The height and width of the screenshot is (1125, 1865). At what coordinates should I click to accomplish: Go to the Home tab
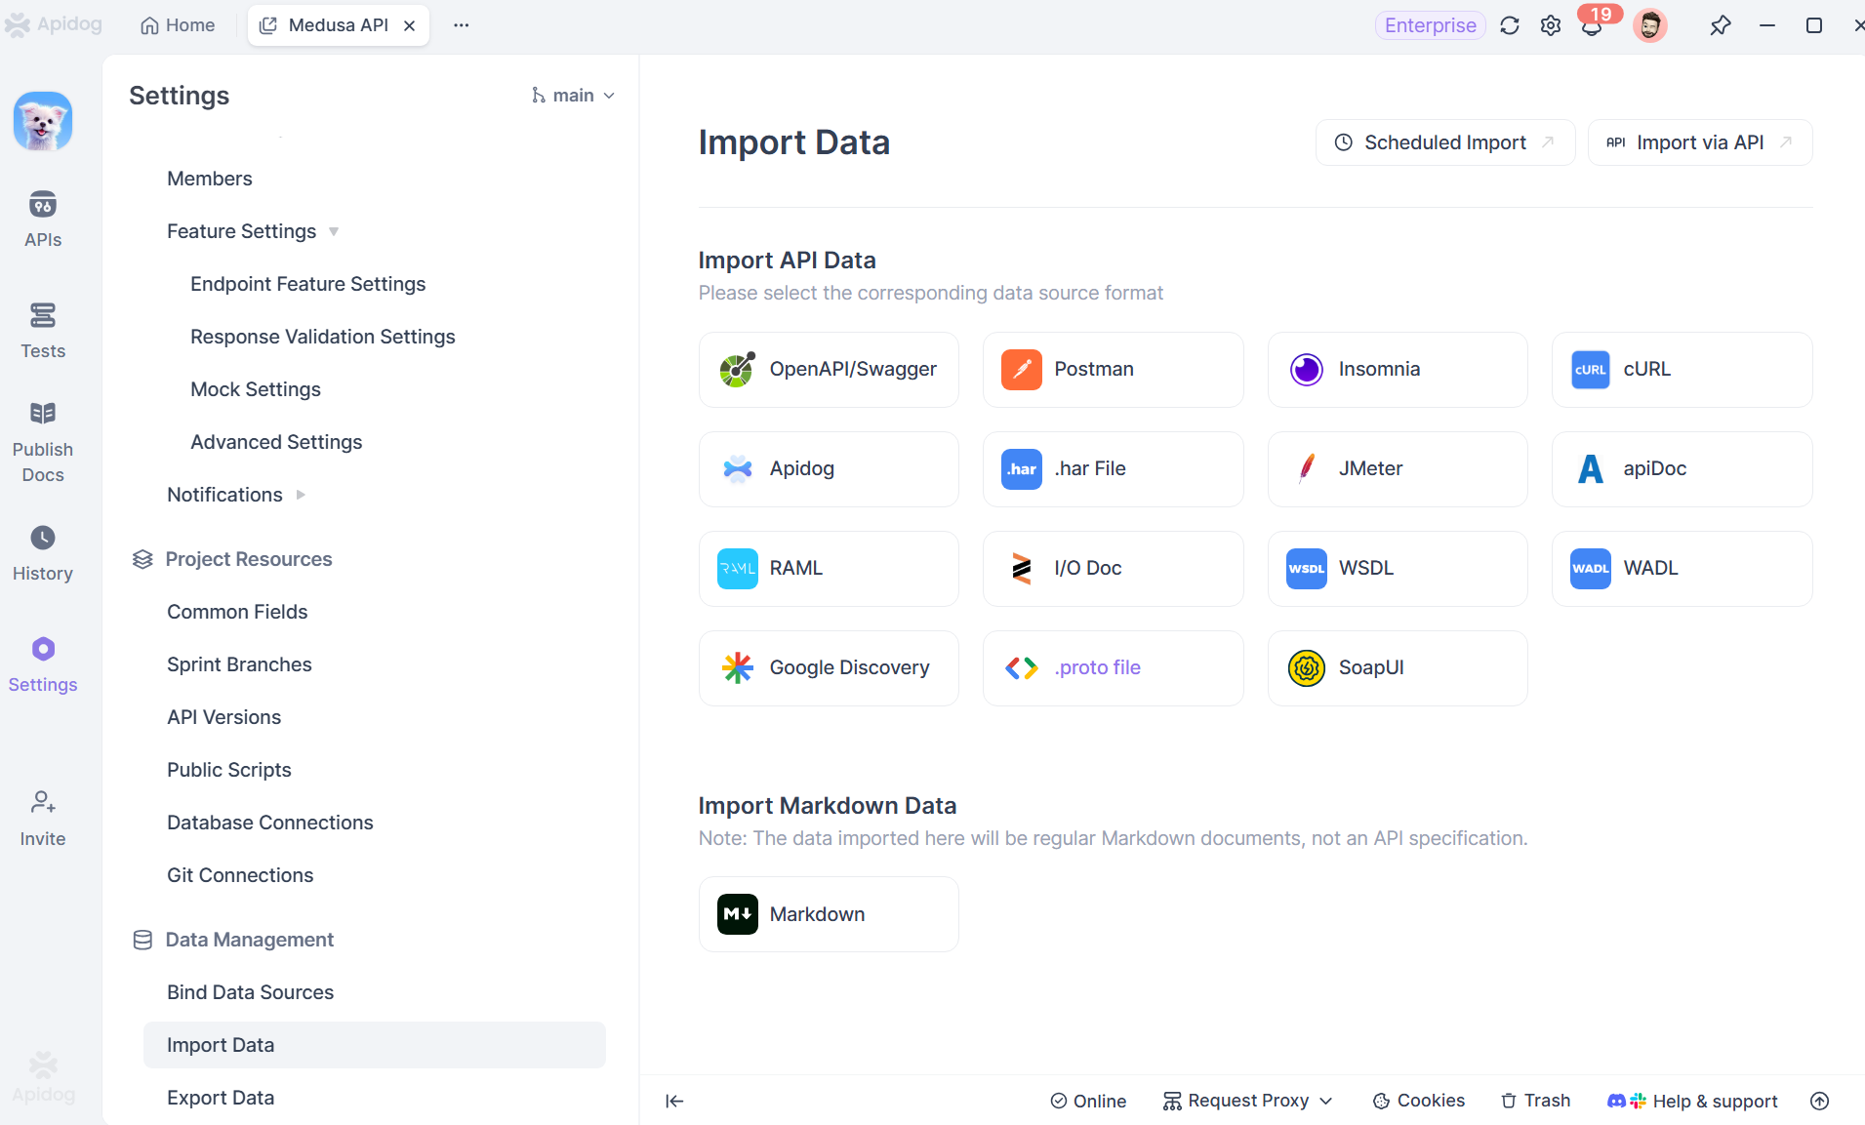pos(177,24)
